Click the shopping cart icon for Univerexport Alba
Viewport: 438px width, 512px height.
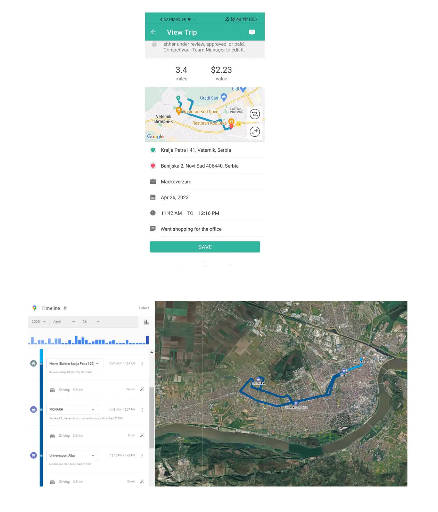pyautogui.click(x=33, y=455)
